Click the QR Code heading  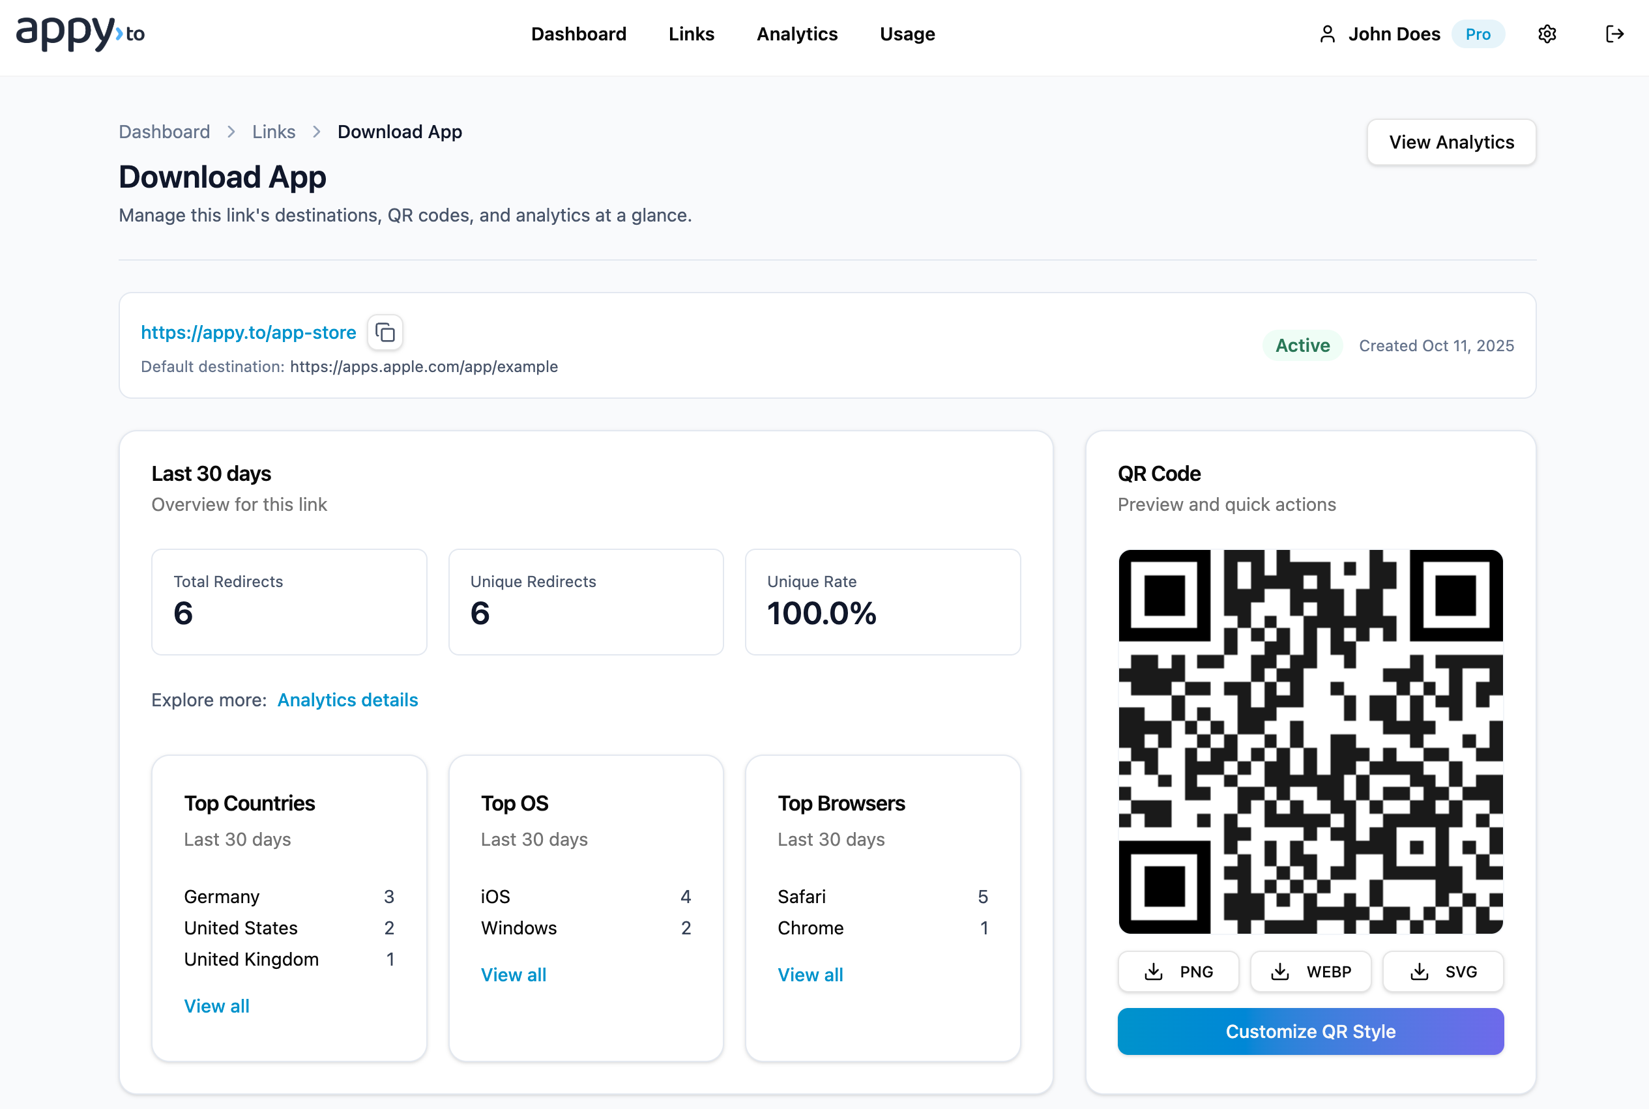click(1159, 473)
